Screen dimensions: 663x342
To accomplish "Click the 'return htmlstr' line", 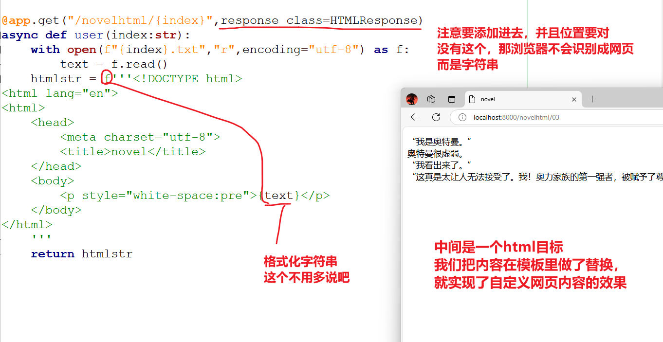I will (x=82, y=254).
